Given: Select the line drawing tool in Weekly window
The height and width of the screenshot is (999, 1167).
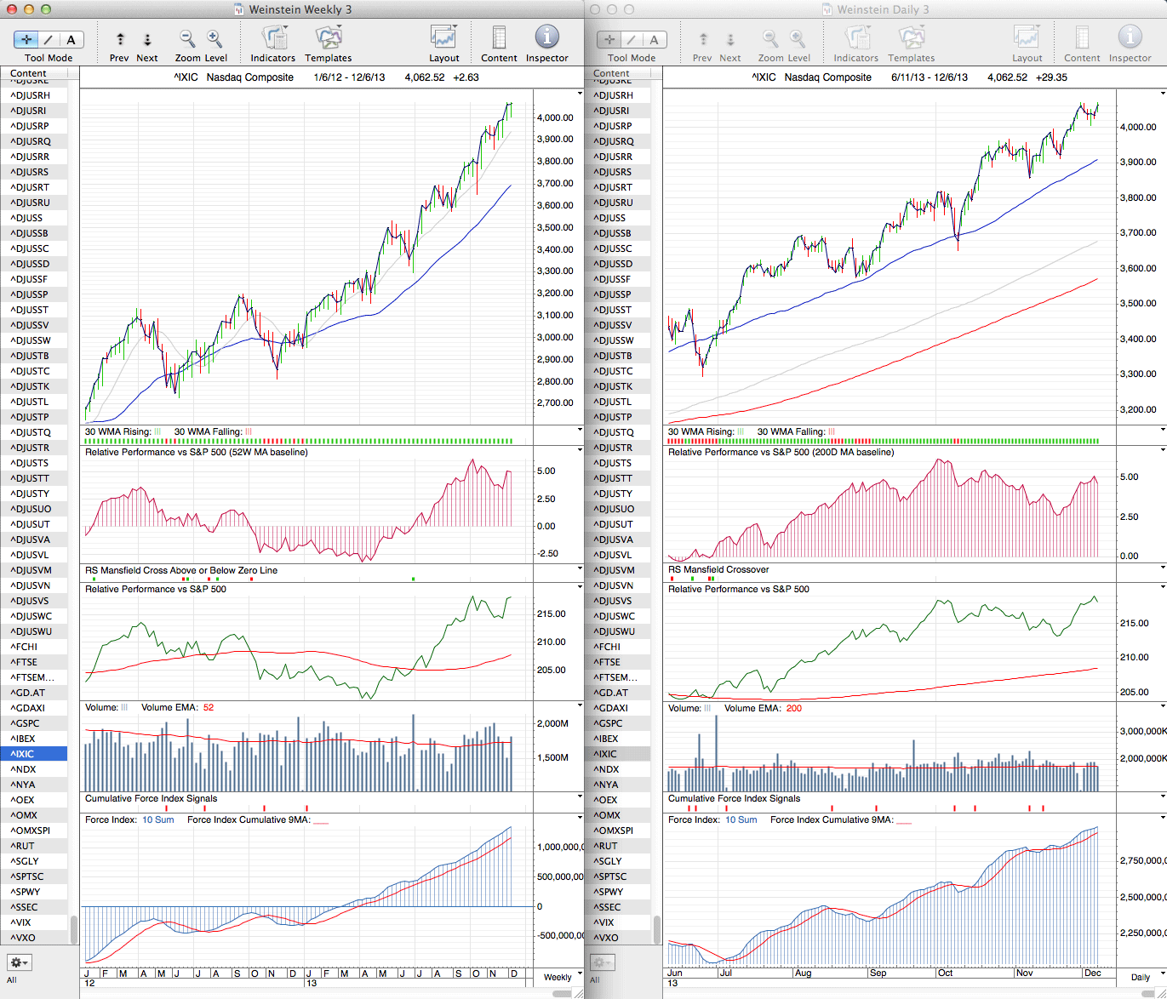Looking at the screenshot, I should click(49, 39).
